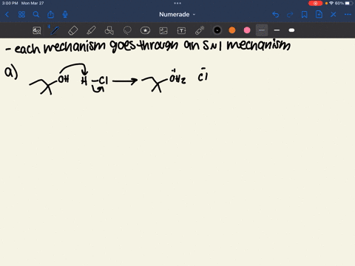Choose the orange pen color
355x266 pixels.
tap(232, 30)
